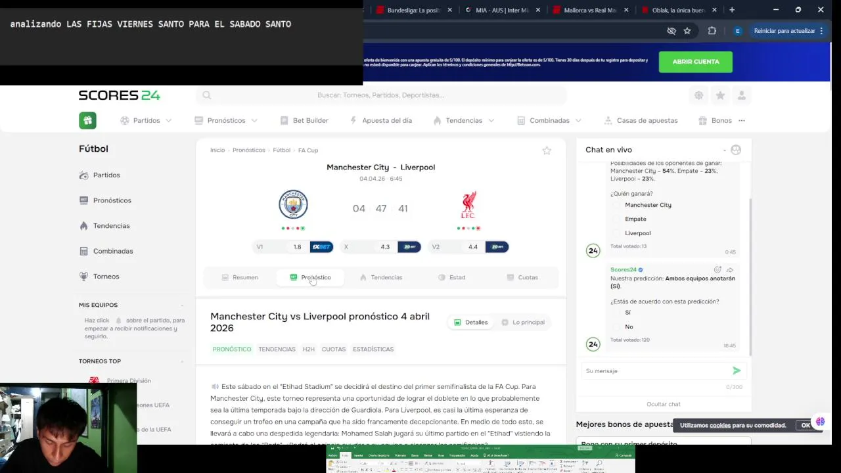Viewport: 841px width, 473px height.
Task: Click the chat panel scrollbar
Action: click(750, 276)
